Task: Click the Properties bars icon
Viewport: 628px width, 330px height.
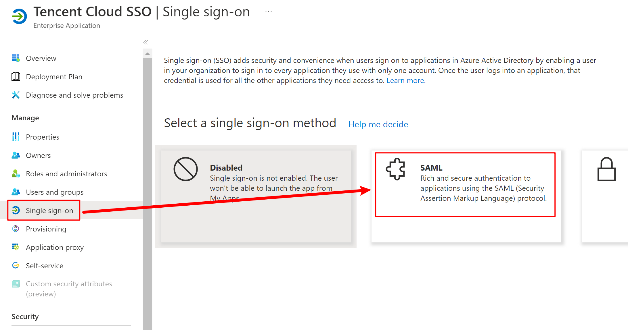Action: 16,137
